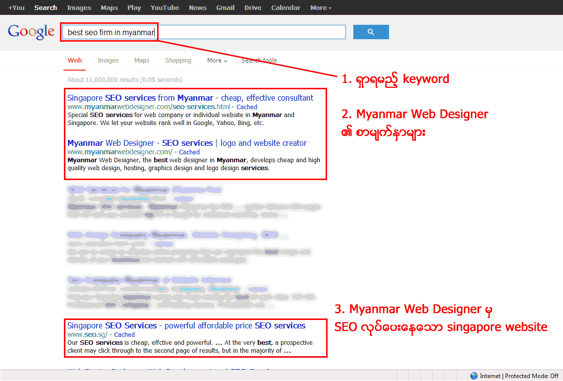Open 'Singapore SEO services from Myanmar' result
Screen dimensions: 563x381
(x=190, y=98)
